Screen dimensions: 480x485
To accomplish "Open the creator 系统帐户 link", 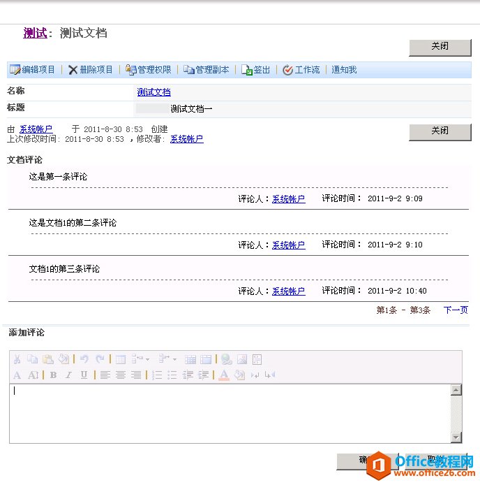I will (x=36, y=129).
